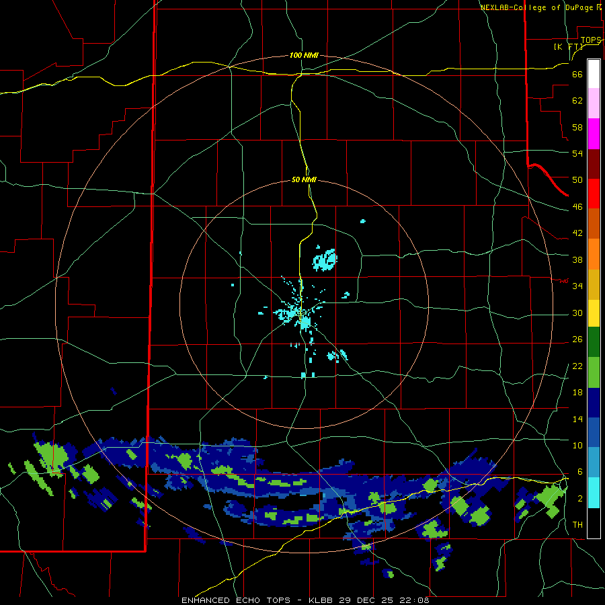
Task: Click the black TH threshold swatch
Action: point(594,523)
